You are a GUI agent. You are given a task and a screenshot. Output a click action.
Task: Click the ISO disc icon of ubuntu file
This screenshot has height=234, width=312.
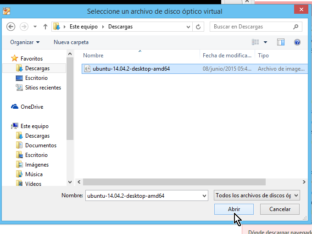point(87,69)
